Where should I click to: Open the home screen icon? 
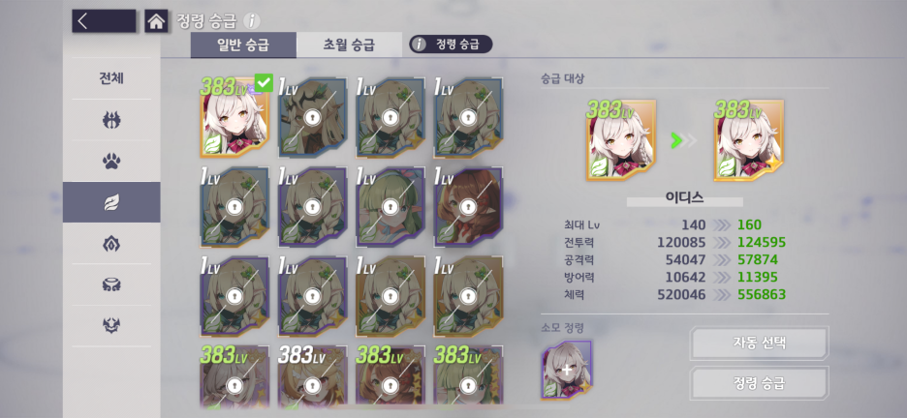click(x=156, y=21)
